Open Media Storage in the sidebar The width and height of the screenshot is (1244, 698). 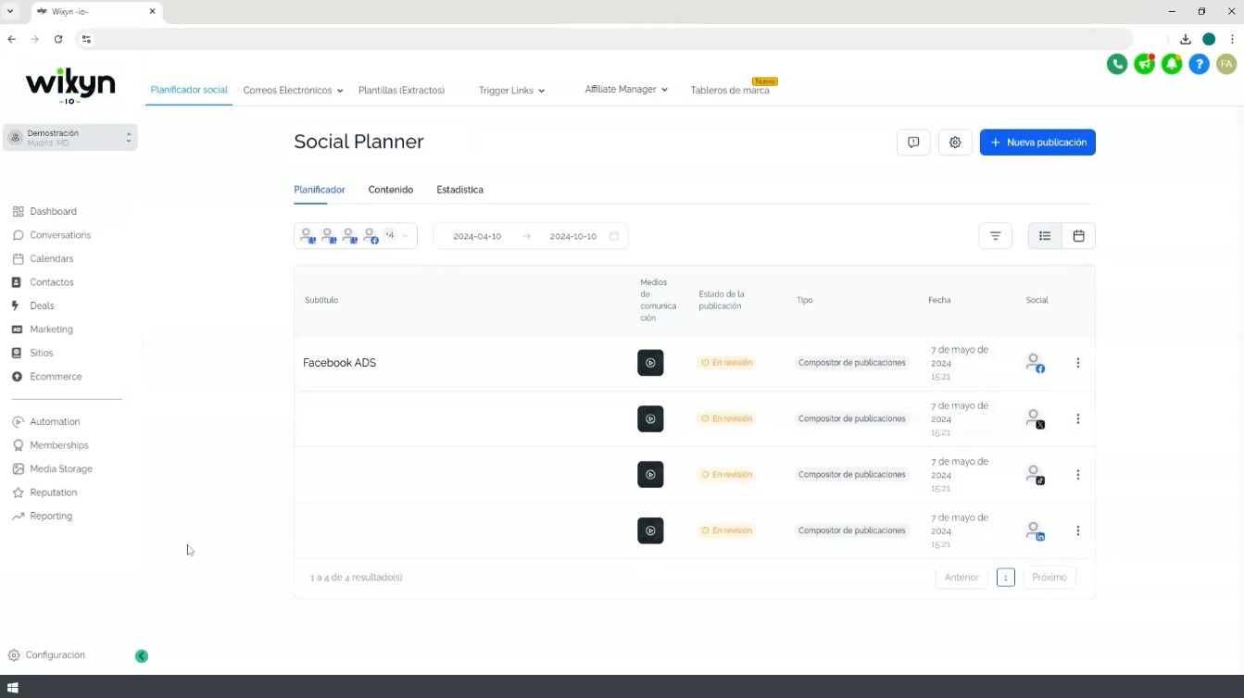coord(60,469)
